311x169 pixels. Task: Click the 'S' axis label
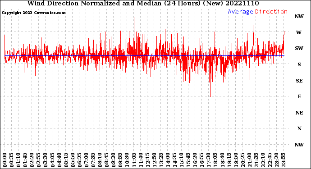[299, 64]
